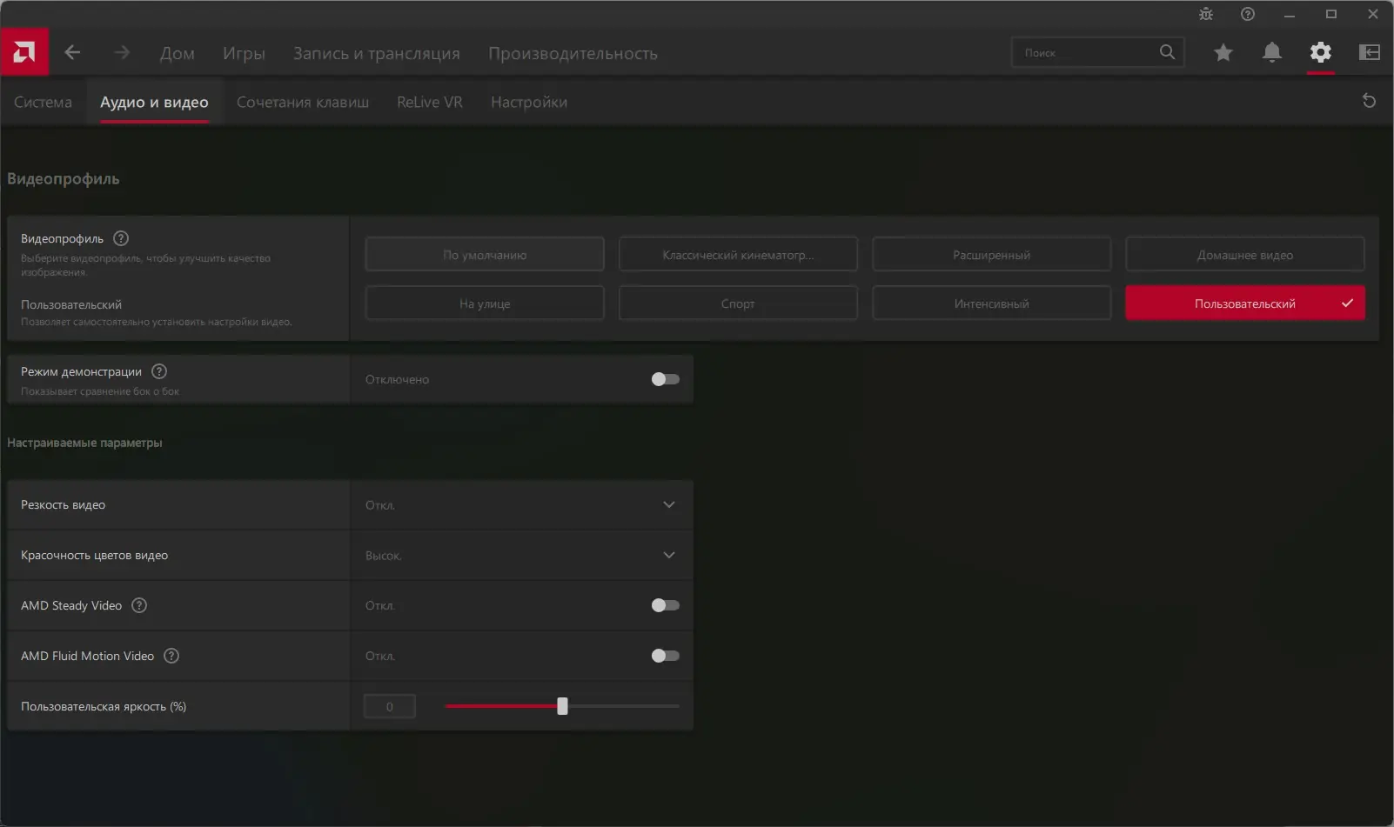
Task: Open the help question mark in title bar
Action: (1248, 14)
